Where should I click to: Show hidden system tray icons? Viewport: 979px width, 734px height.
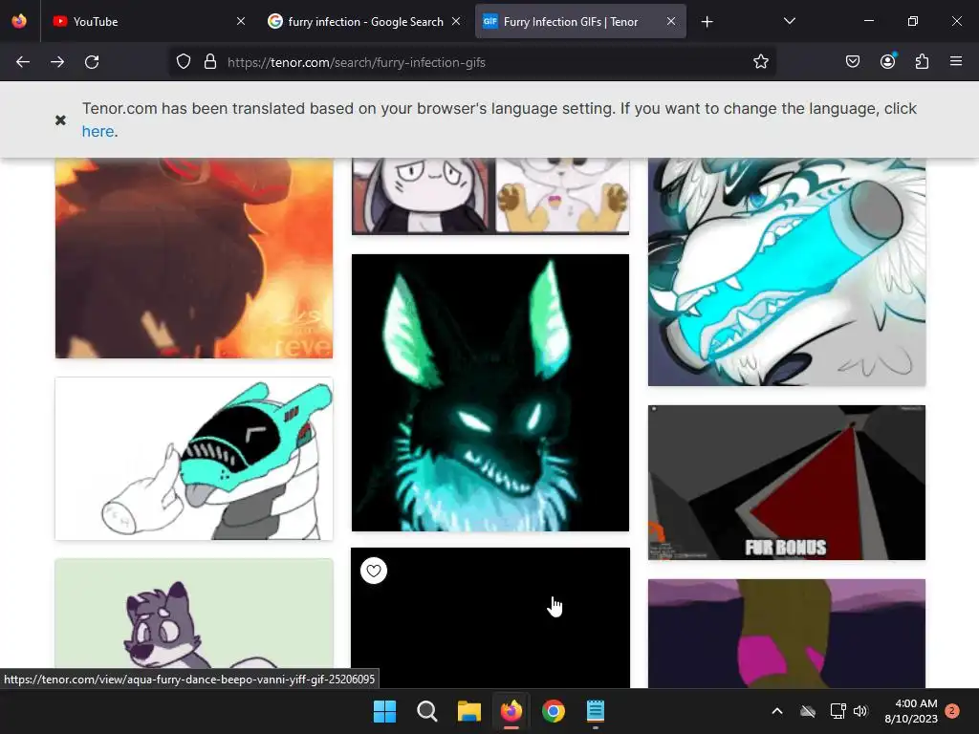click(777, 711)
